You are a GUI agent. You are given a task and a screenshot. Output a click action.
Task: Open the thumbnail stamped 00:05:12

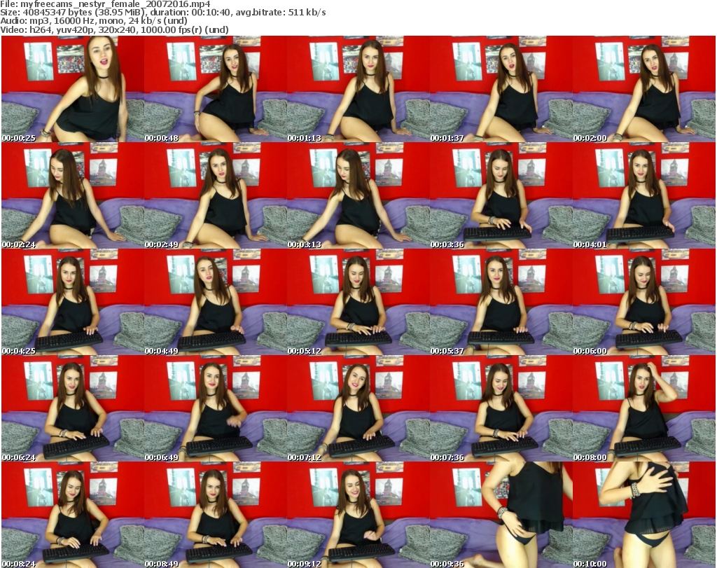point(358,302)
